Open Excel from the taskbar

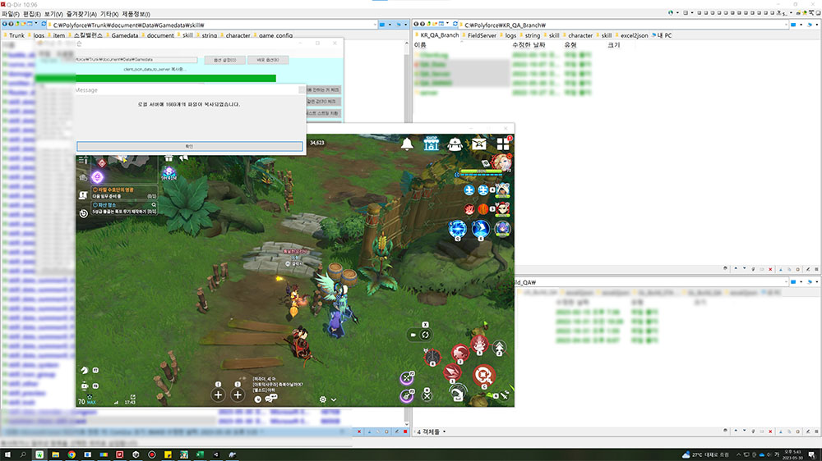pos(200,454)
